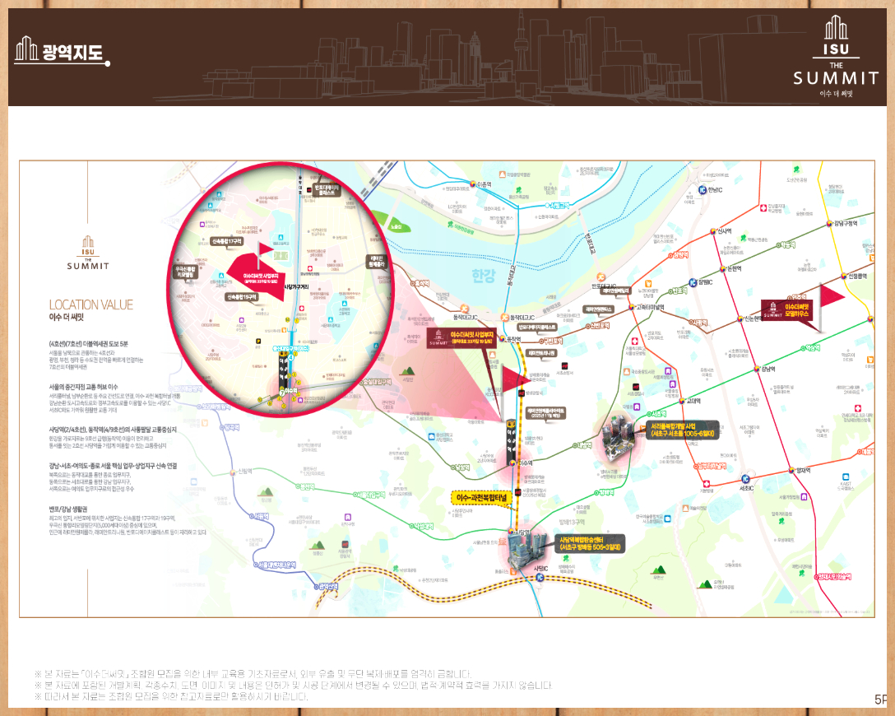Viewport: 895px width, 716px height.
Task: Click the 강남구청역 station marker
Action: point(830,224)
